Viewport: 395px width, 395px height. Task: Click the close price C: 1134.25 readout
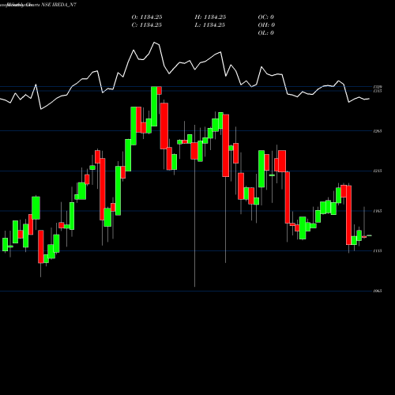[147, 25]
